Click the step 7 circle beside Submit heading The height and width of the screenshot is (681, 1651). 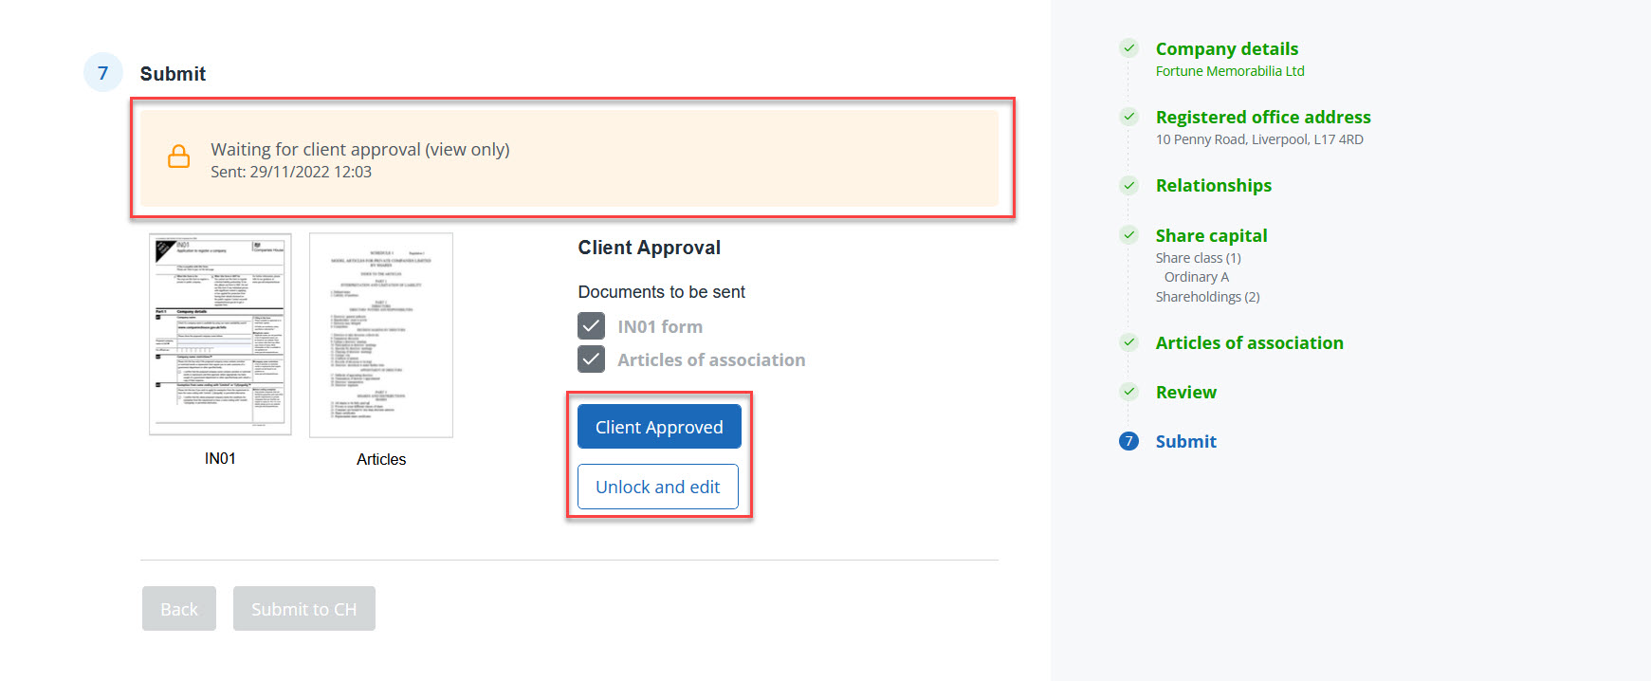[103, 73]
